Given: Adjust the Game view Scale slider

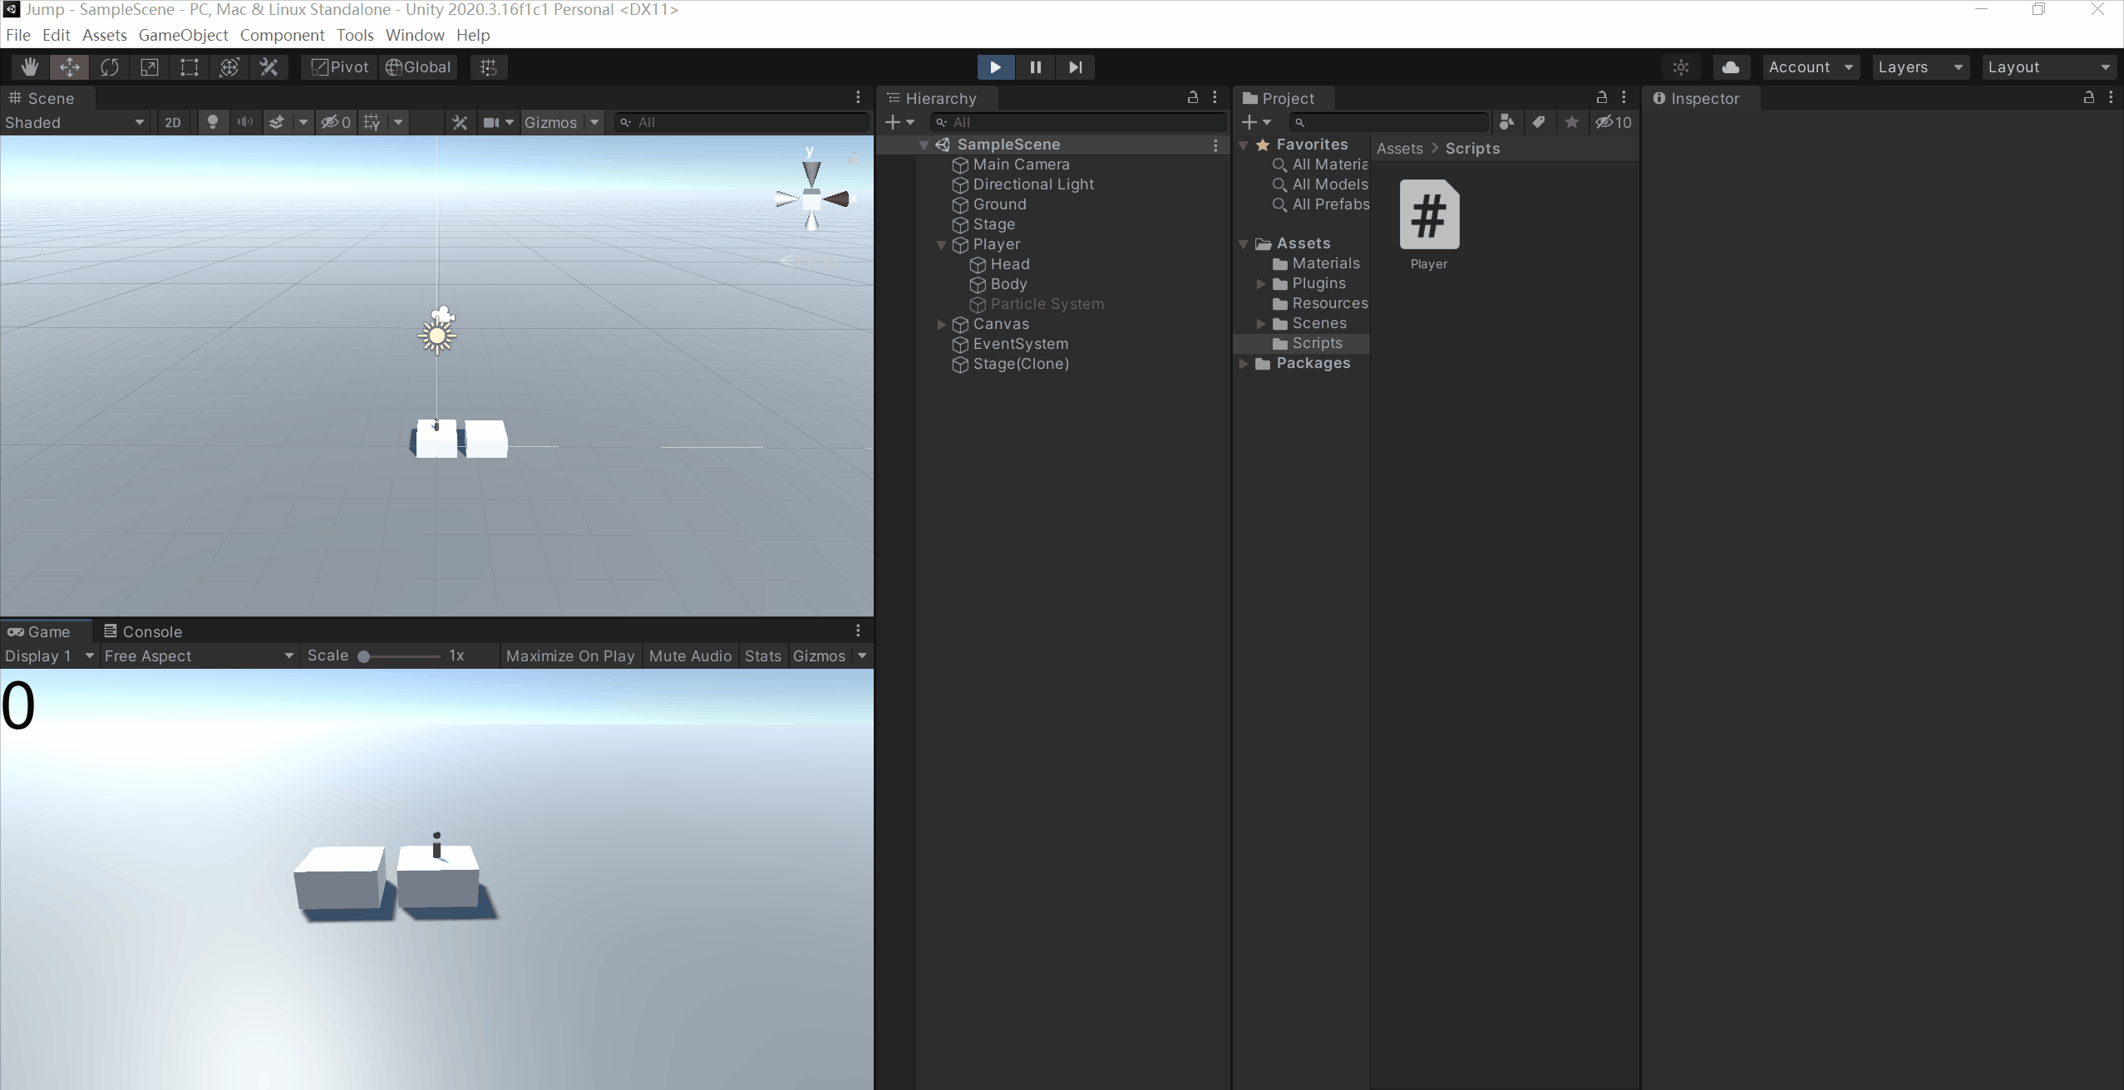Looking at the screenshot, I should tap(364, 656).
